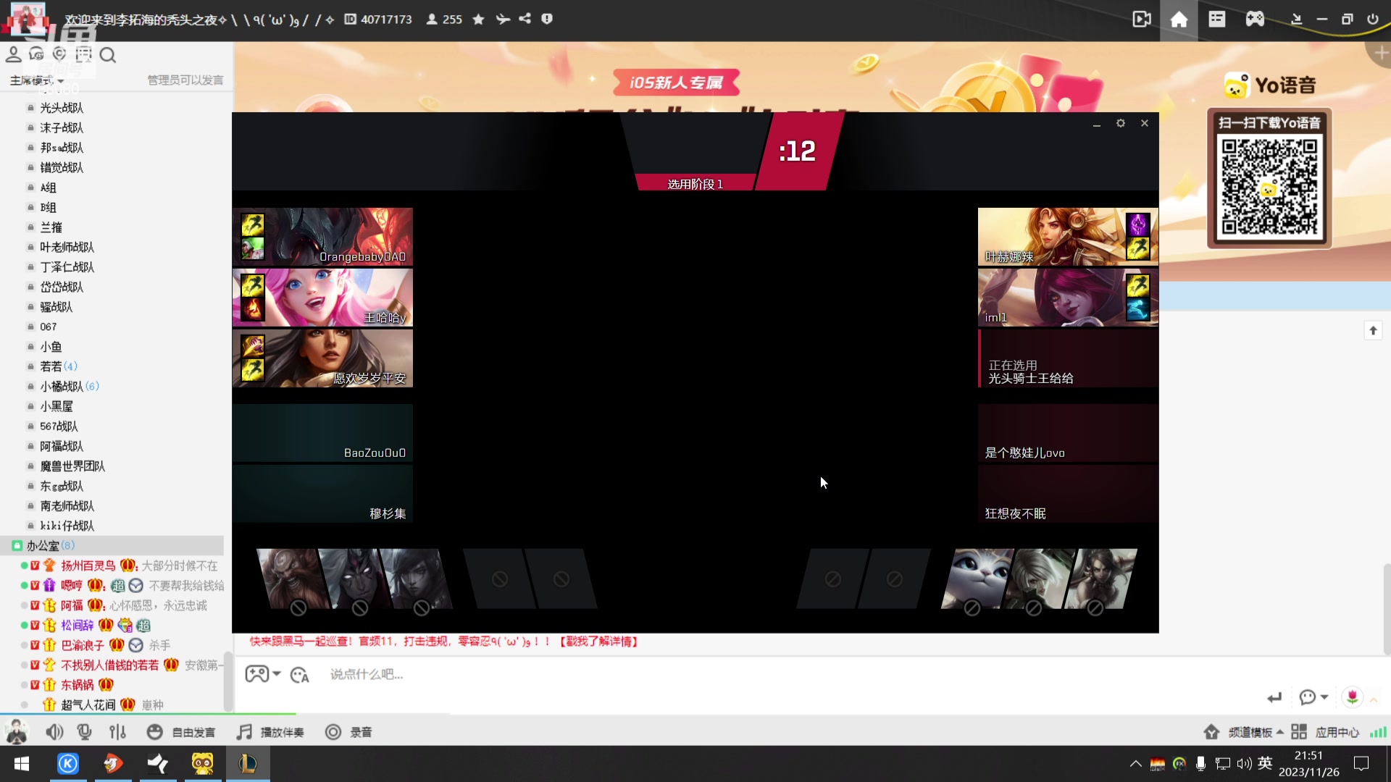Collapse the 办公室 channel group

42,545
